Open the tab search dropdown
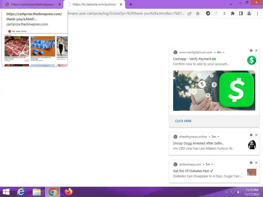Screen dimensions: 263x197 [231, 4]
